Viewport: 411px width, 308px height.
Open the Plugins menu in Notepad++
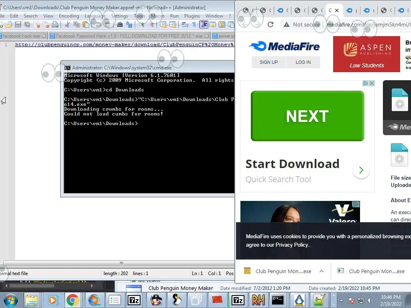[192, 16]
